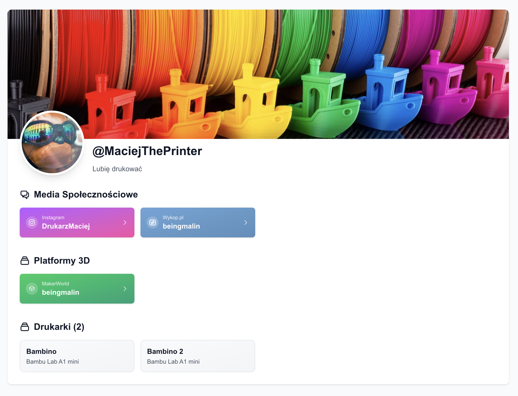Click the chevron arrow on Wykop.pl card
Viewport: 518px width, 396px height.
pyautogui.click(x=246, y=222)
